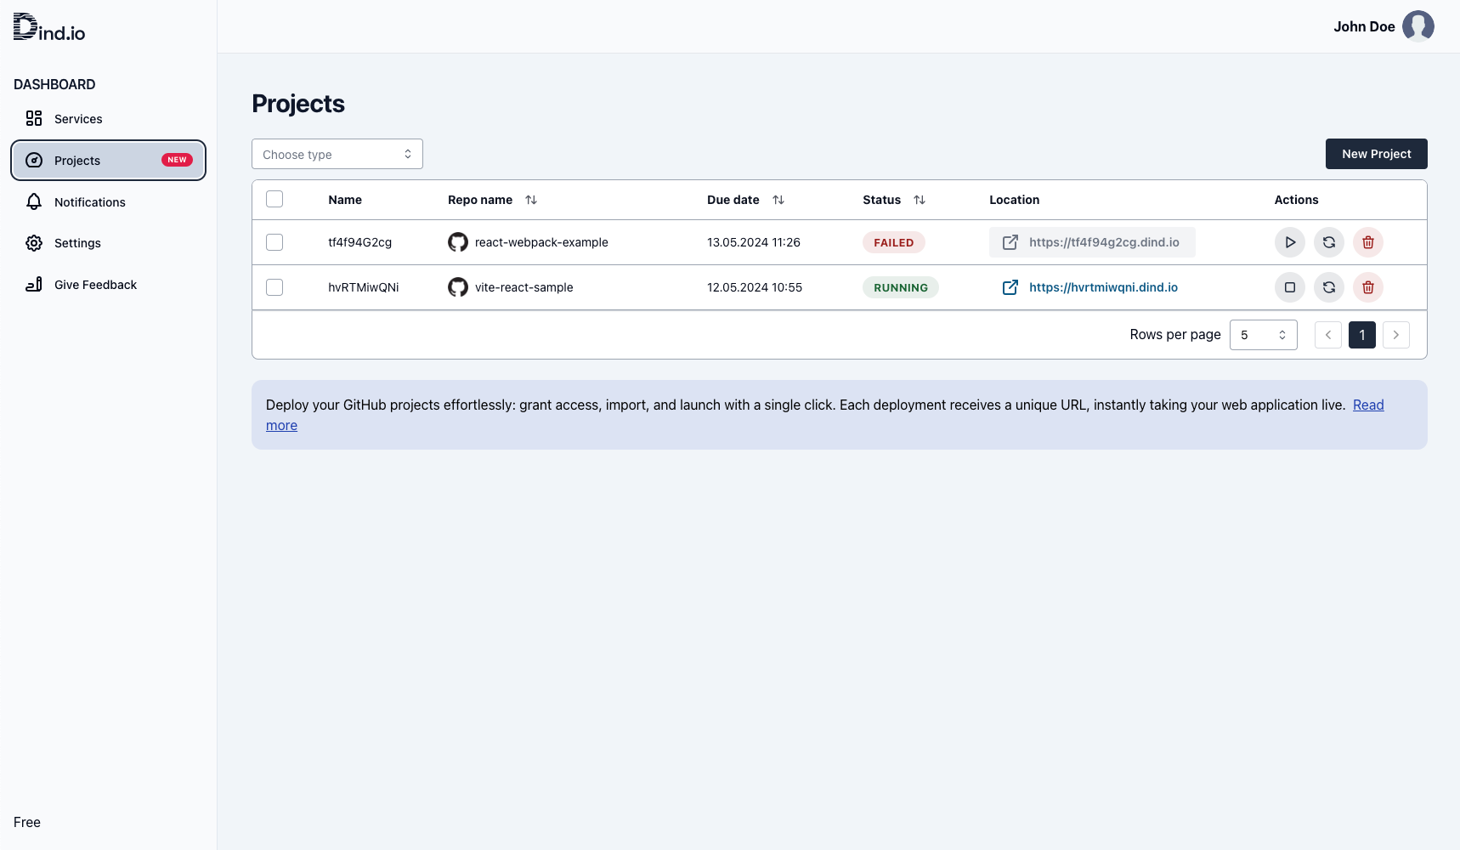Image resolution: width=1460 pixels, height=850 pixels.
Task: Toggle the select-all checkbox in table header
Action: coord(274,200)
